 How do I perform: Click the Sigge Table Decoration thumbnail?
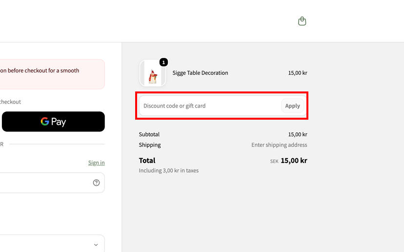(x=153, y=73)
